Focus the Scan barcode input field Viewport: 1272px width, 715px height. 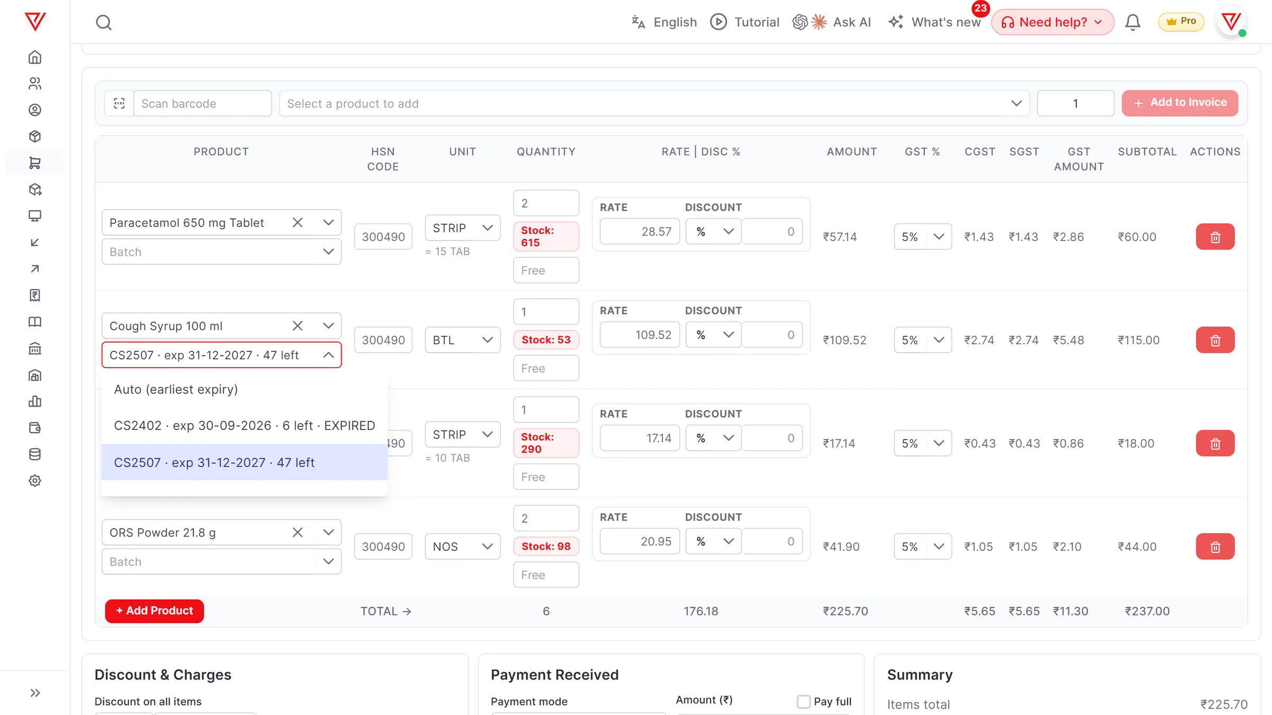pos(202,103)
